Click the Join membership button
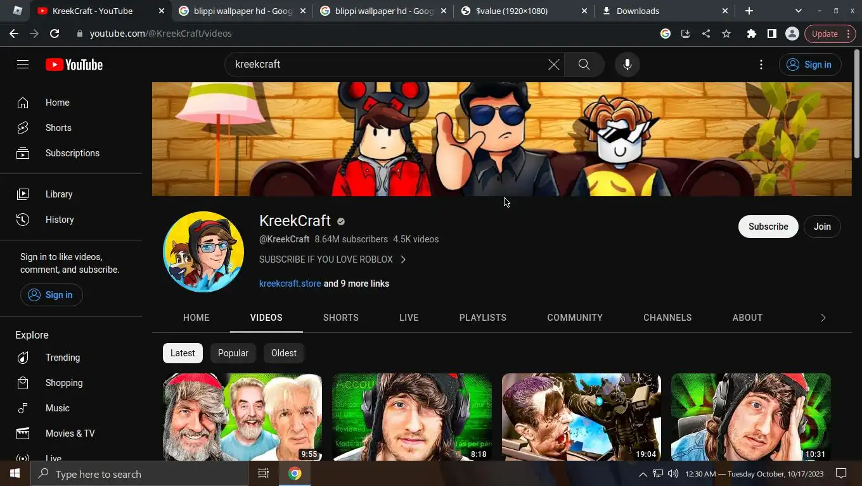This screenshot has height=486, width=862. pos(822,227)
